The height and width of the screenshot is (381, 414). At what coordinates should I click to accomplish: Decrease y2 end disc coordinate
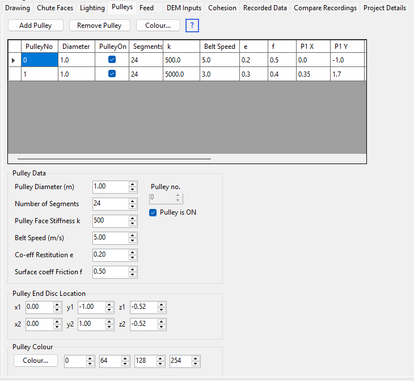(x=109, y=327)
